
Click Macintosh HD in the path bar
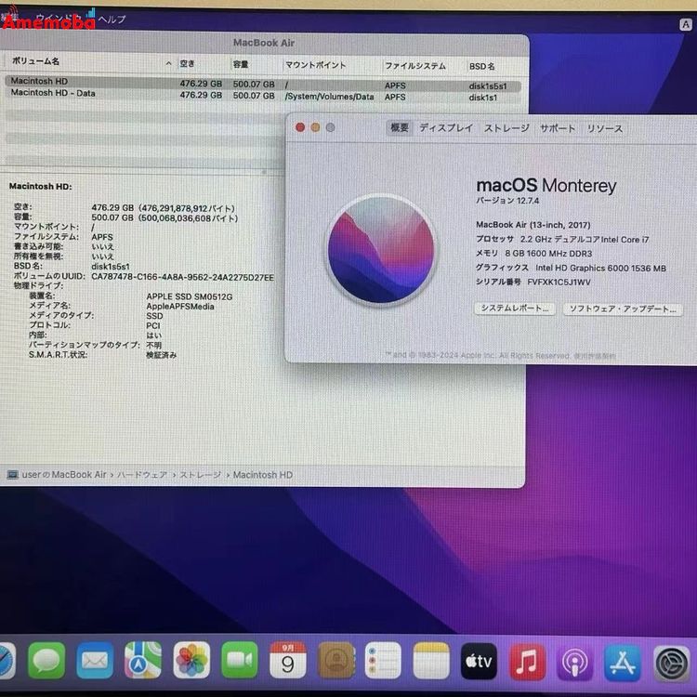(263, 475)
